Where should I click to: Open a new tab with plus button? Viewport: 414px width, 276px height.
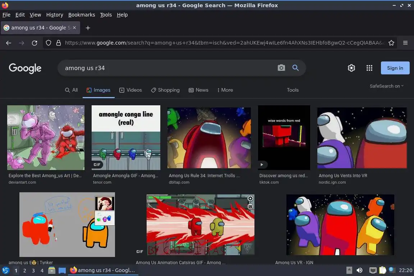point(88,28)
